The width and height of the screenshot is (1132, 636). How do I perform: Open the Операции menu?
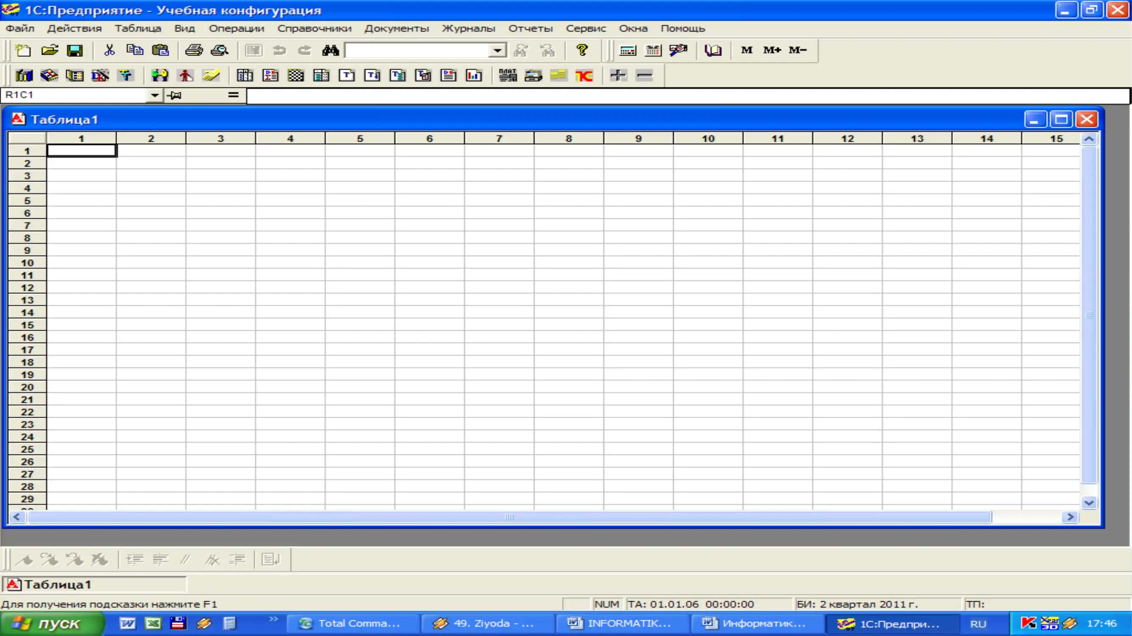click(x=236, y=28)
